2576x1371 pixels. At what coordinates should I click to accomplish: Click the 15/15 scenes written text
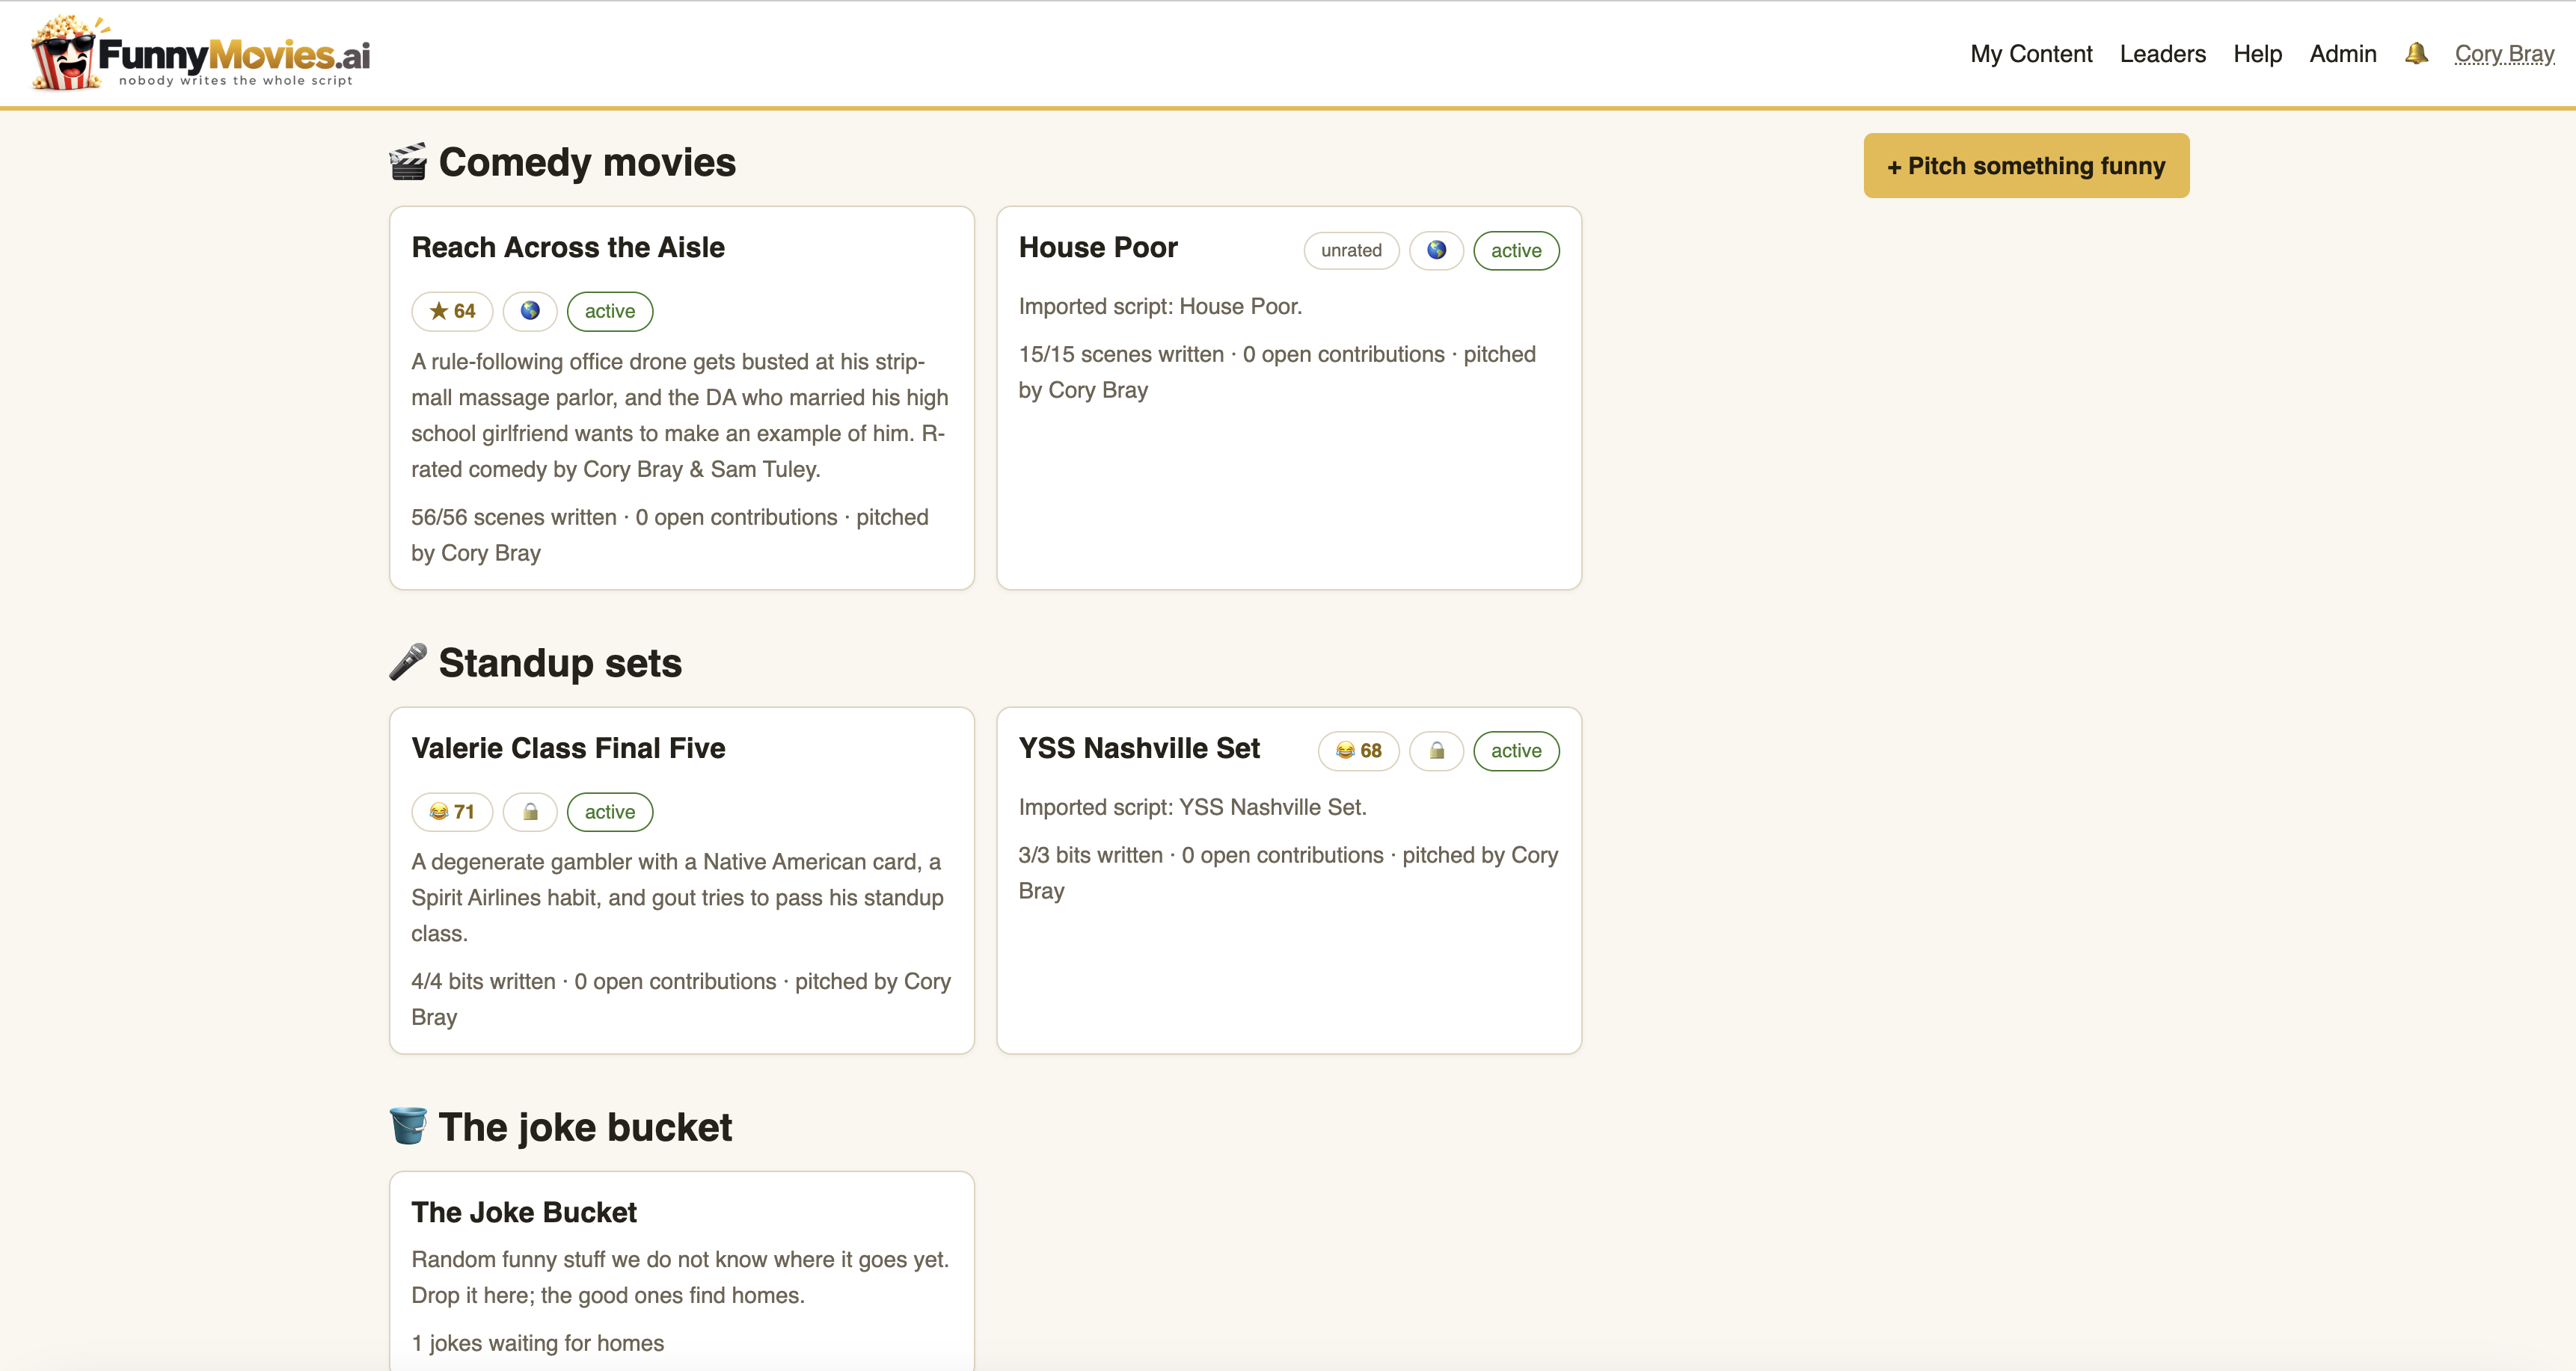pyautogui.click(x=1121, y=354)
